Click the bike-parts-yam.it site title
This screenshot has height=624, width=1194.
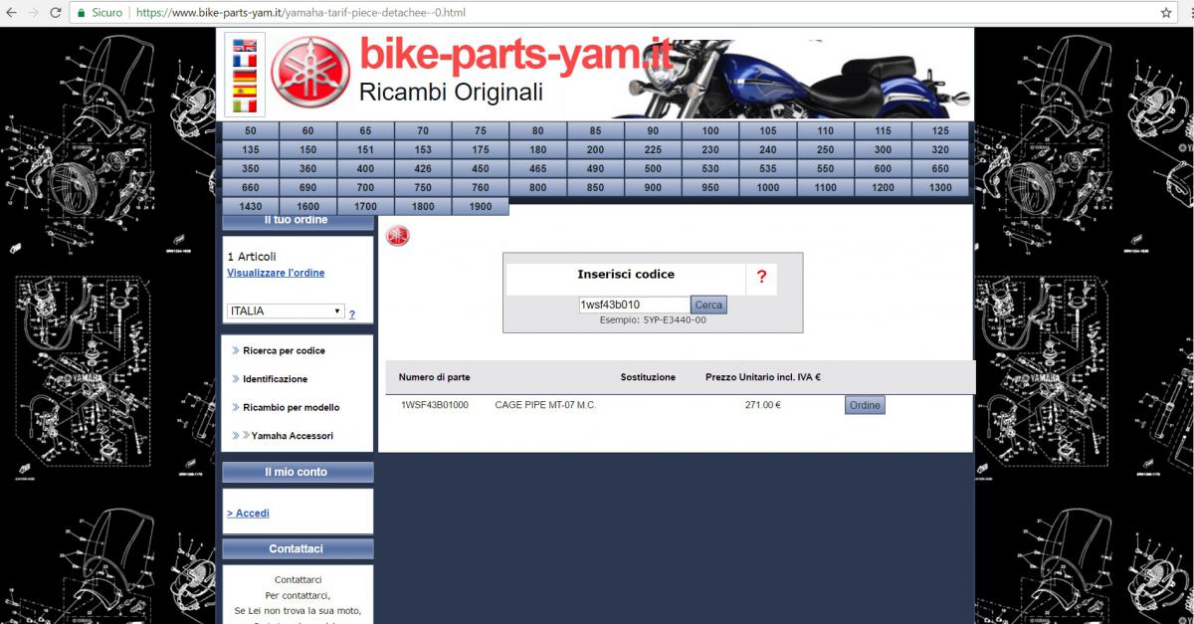516,53
